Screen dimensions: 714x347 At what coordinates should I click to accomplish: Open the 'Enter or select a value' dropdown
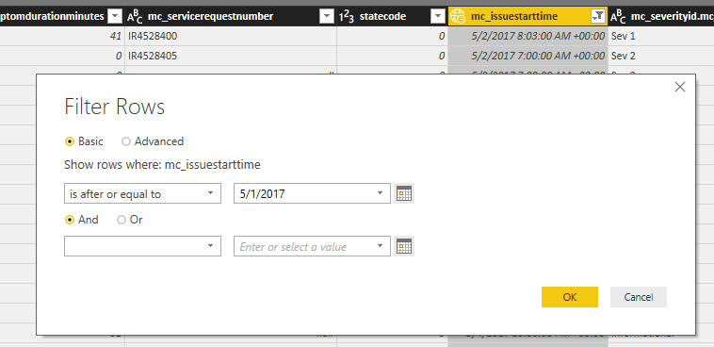[x=381, y=246]
